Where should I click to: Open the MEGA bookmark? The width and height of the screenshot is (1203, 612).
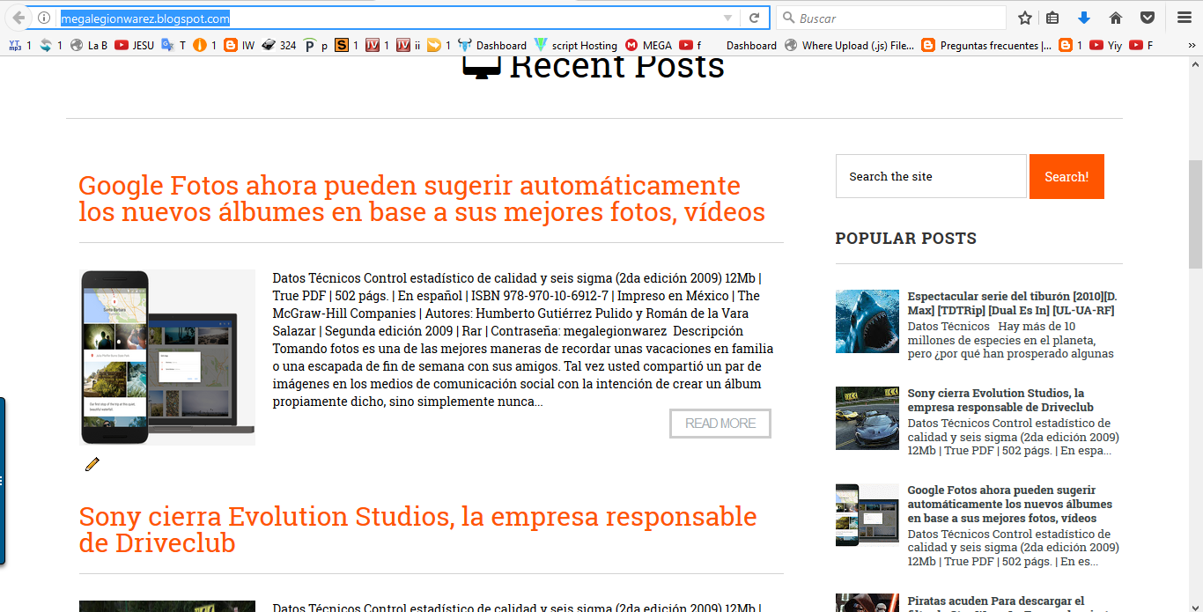(648, 45)
